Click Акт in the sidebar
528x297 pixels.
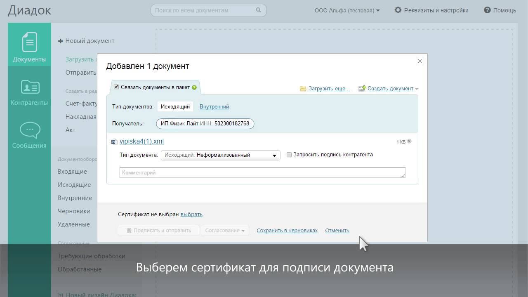tap(71, 130)
